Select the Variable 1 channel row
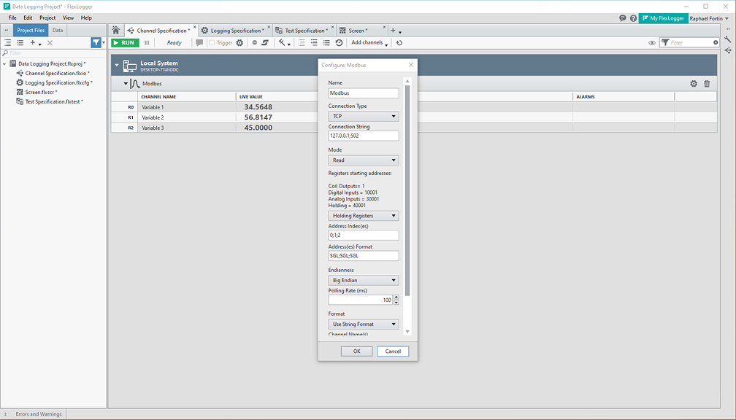This screenshot has width=736, height=420. pos(414,107)
